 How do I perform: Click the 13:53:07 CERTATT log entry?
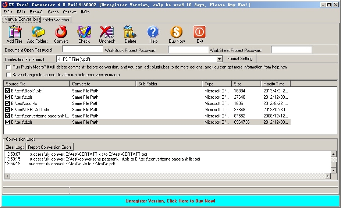tap(76, 154)
